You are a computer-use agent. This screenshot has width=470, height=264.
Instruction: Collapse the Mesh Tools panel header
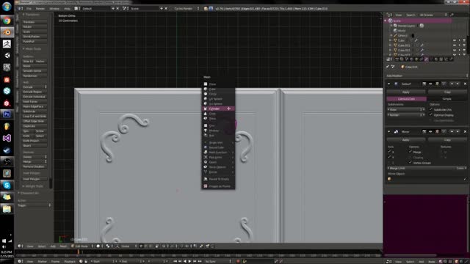pyautogui.click(x=32, y=49)
